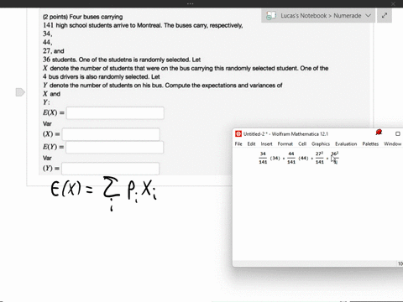
Task: Open the Evaluation menu in Mathematica
Action: (346, 143)
